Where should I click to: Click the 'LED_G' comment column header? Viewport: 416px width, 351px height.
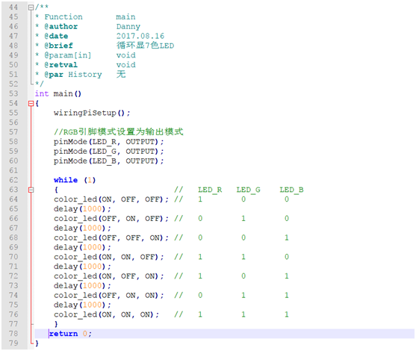pyautogui.click(x=248, y=190)
